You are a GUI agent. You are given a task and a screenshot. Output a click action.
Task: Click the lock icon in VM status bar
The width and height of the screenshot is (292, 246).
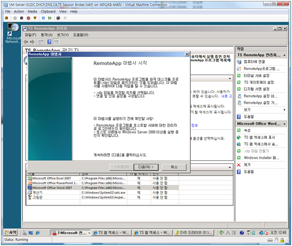click(282, 240)
